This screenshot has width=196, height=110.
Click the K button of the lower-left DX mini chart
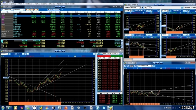(158, 35)
